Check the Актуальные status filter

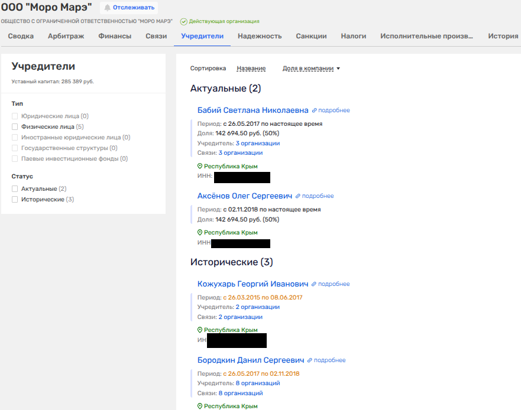[x=15, y=188]
